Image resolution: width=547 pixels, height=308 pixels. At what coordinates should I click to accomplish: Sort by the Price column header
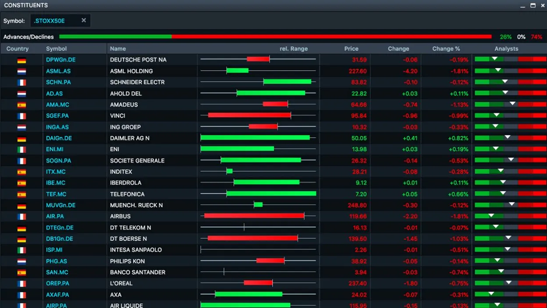point(351,49)
